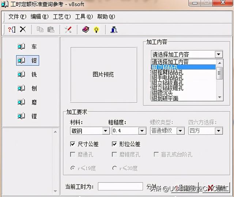234x197 pixels.
Task: Choose 钳手电钻钻孔 in the list
Action: click(184, 77)
